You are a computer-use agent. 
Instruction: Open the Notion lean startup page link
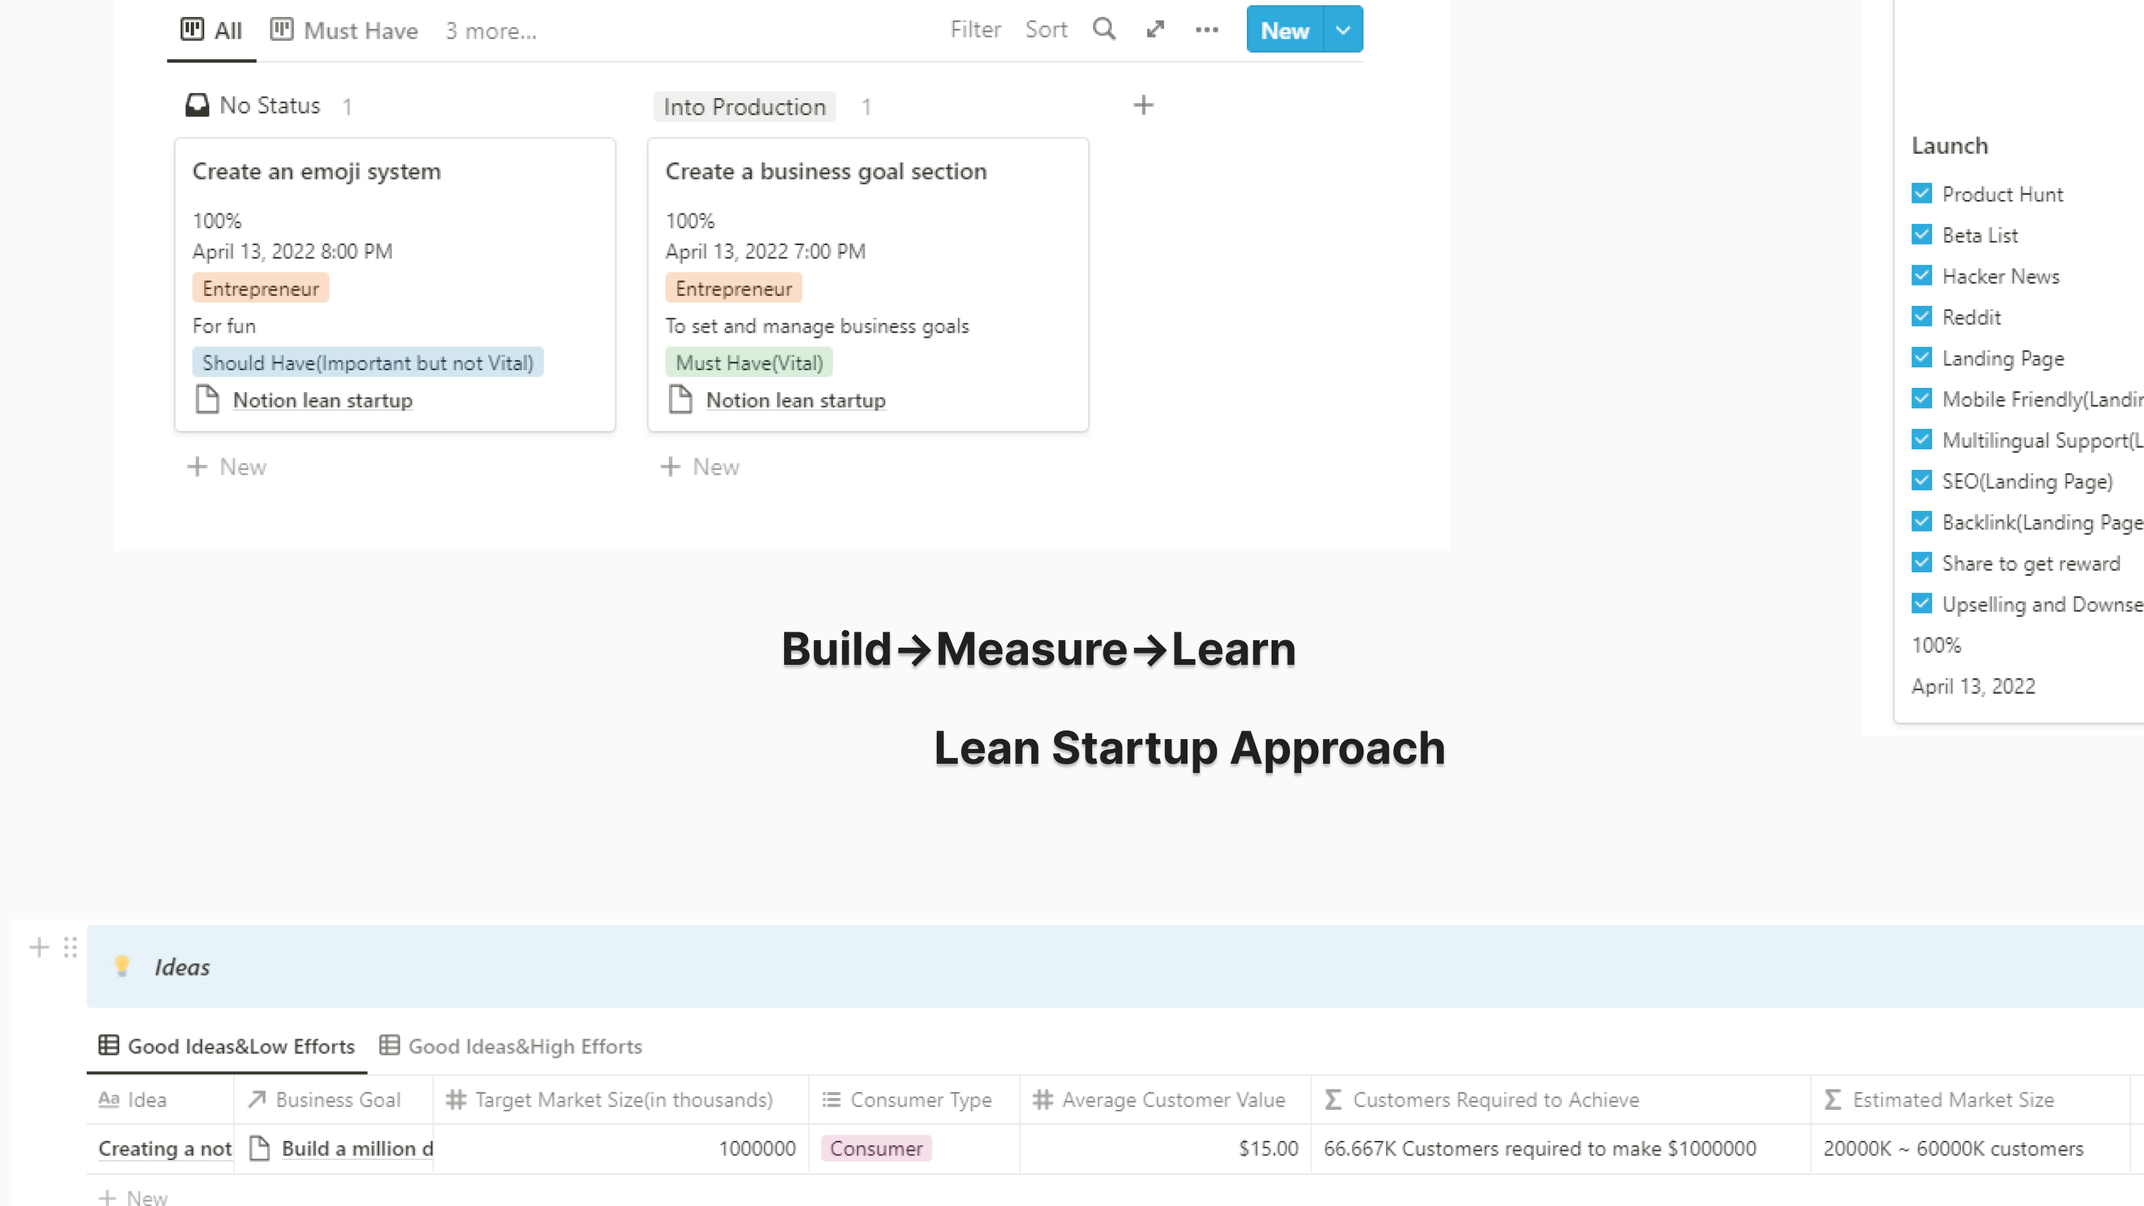click(x=323, y=401)
